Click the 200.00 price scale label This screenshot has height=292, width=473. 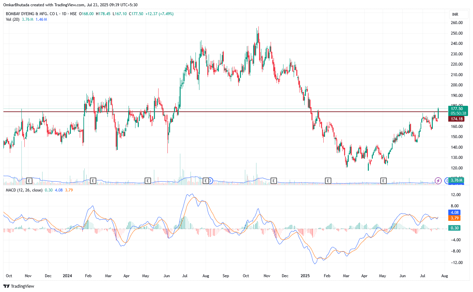pos(457,85)
